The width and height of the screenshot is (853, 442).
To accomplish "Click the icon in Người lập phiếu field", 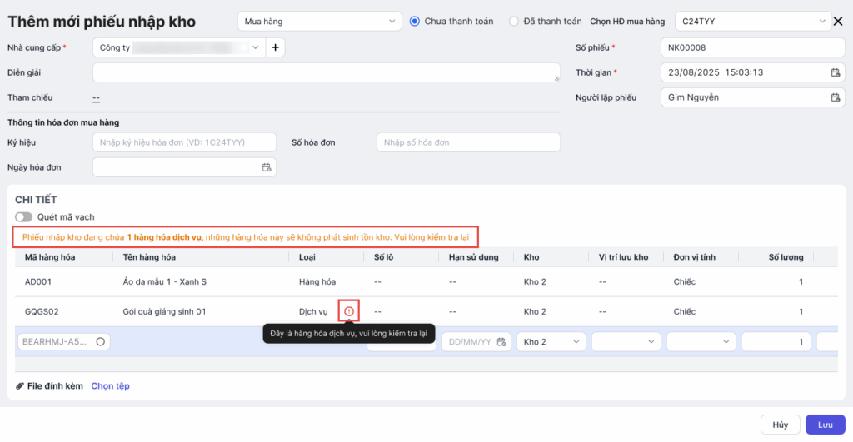I will click(x=835, y=97).
